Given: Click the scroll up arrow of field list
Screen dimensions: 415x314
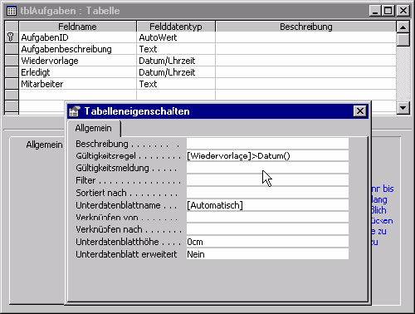Looking at the screenshot, I should pyautogui.click(x=403, y=27).
